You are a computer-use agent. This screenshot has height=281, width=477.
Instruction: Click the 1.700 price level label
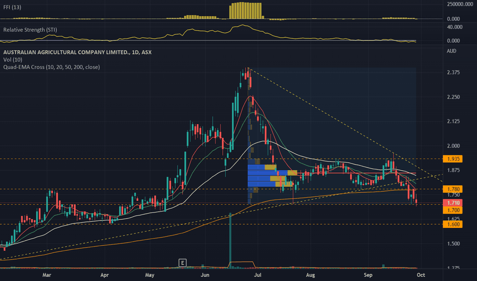pyautogui.click(x=452, y=210)
